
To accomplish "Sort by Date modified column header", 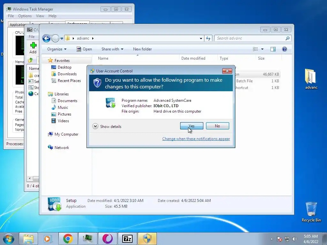I will click(x=193, y=58).
